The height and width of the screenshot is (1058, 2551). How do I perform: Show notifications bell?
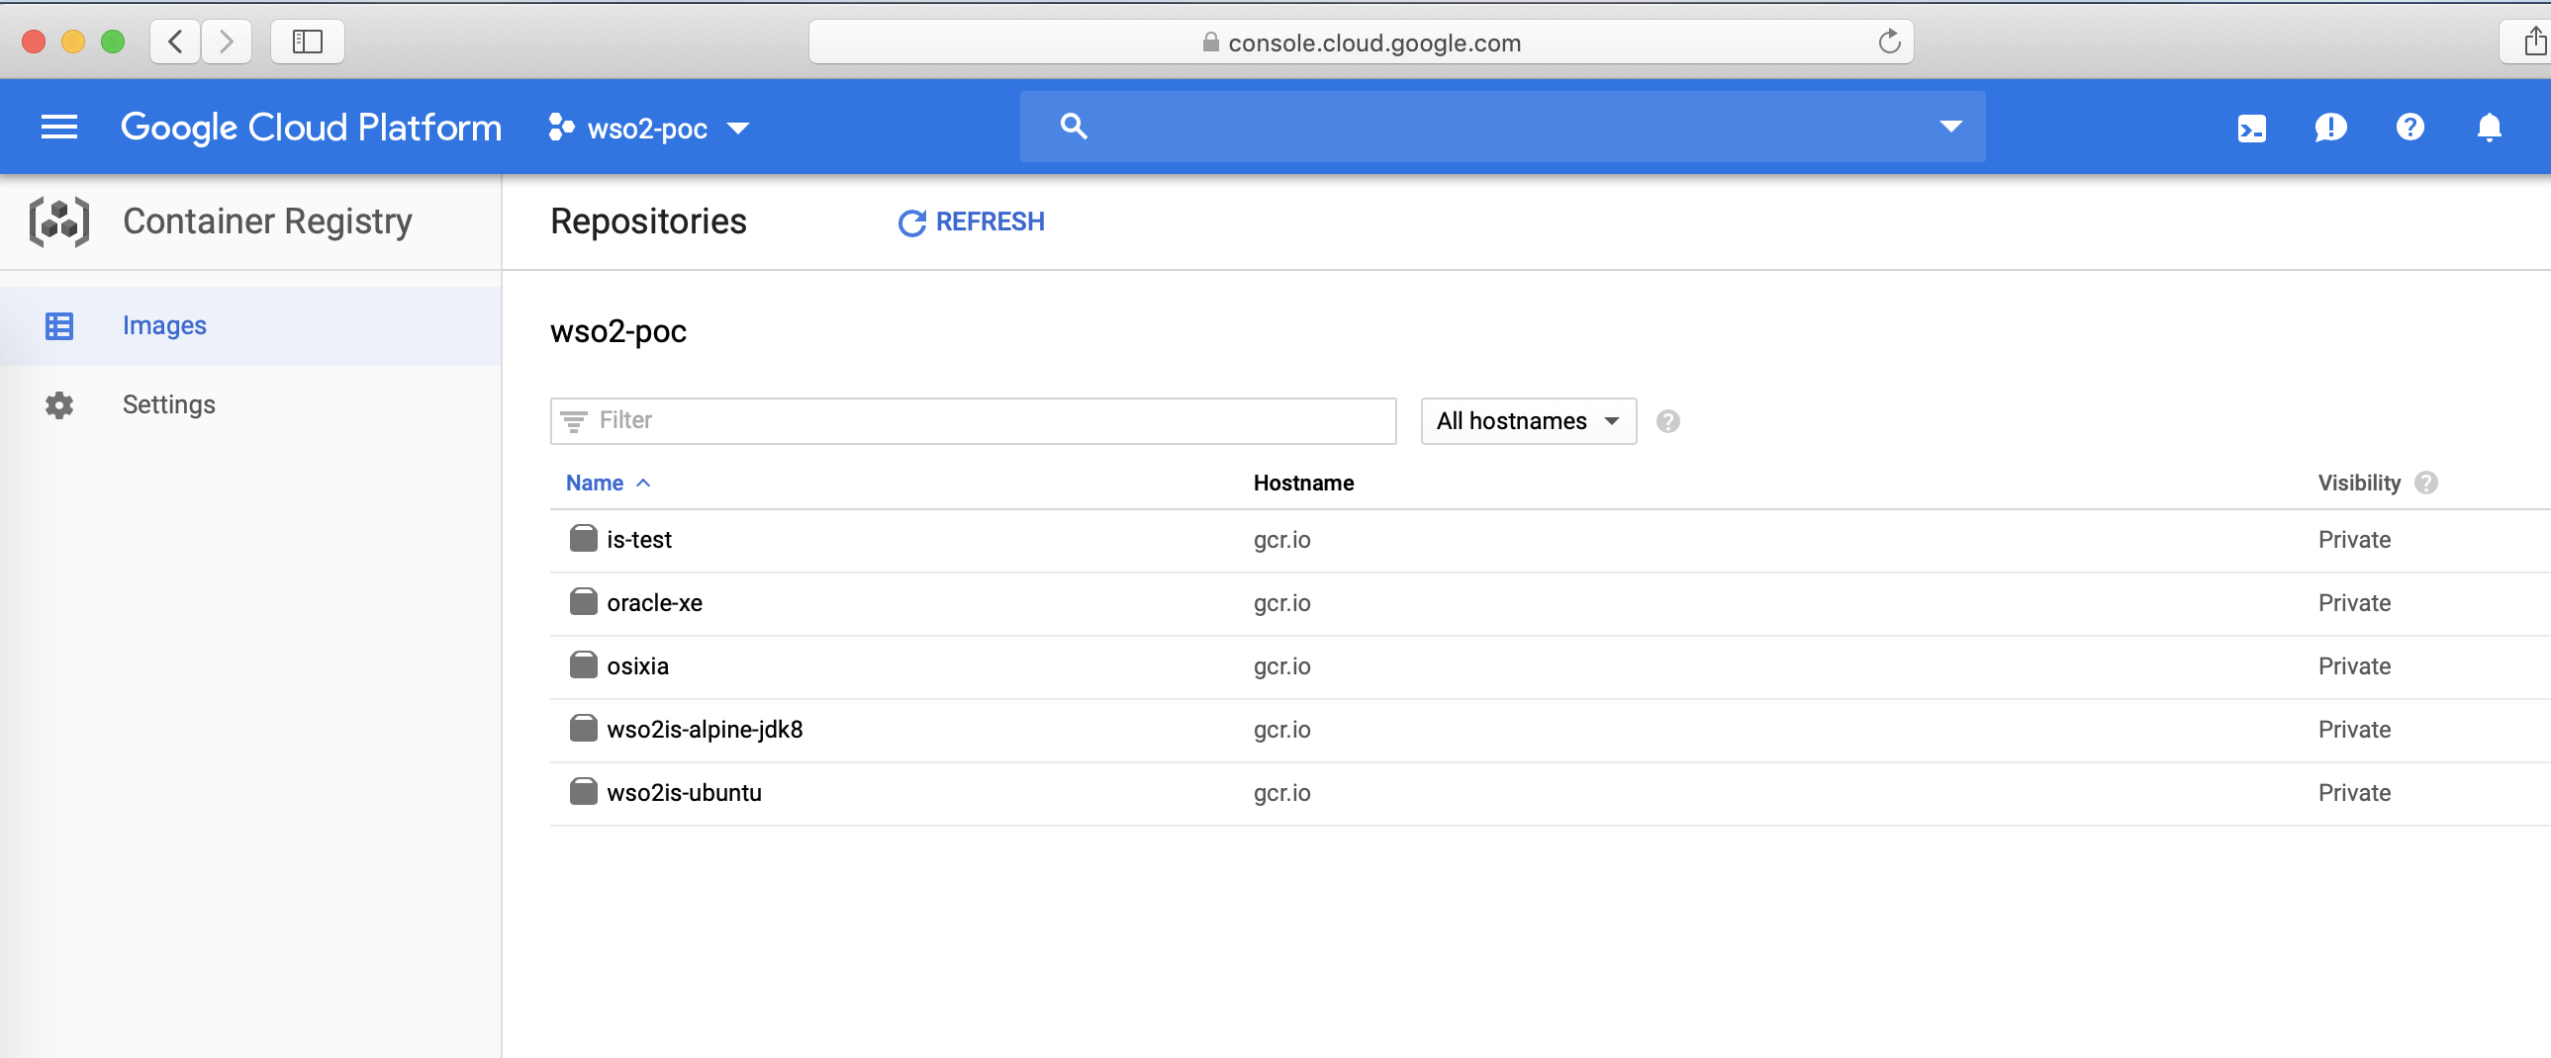click(x=2489, y=128)
